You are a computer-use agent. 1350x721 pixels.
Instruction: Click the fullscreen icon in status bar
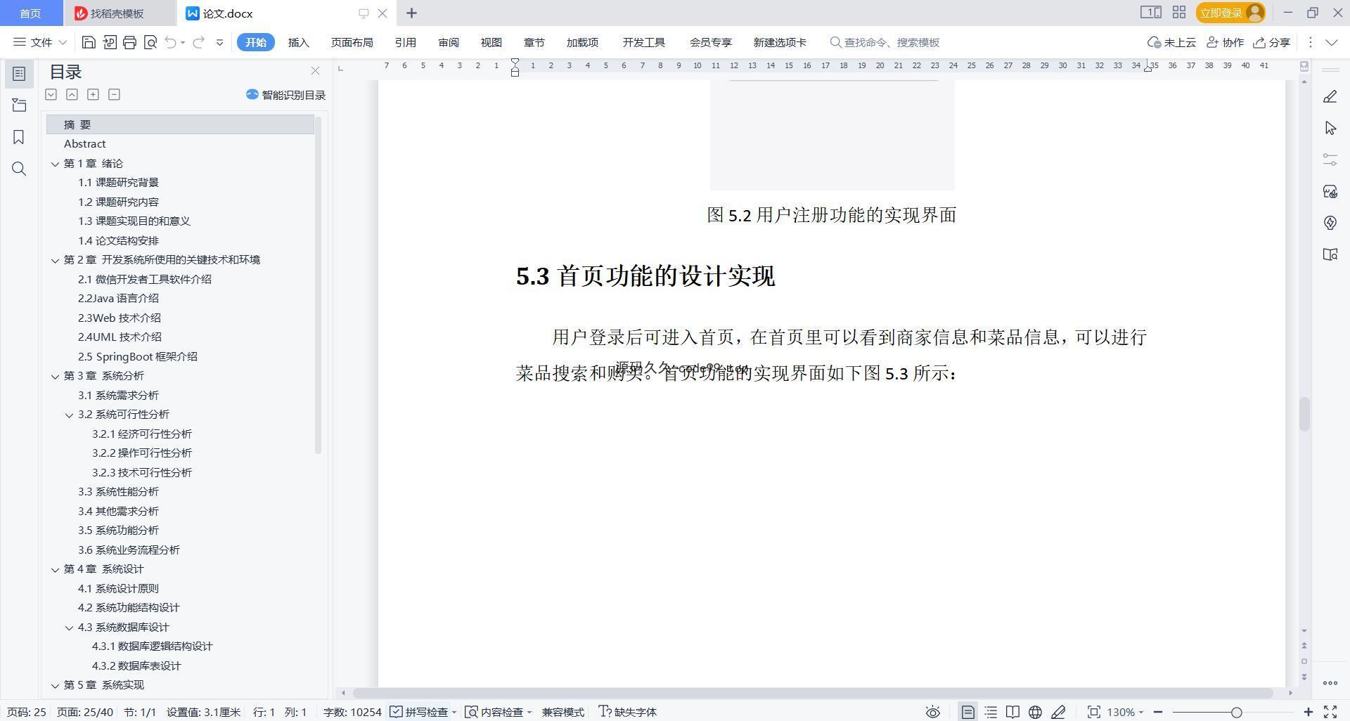point(1330,712)
